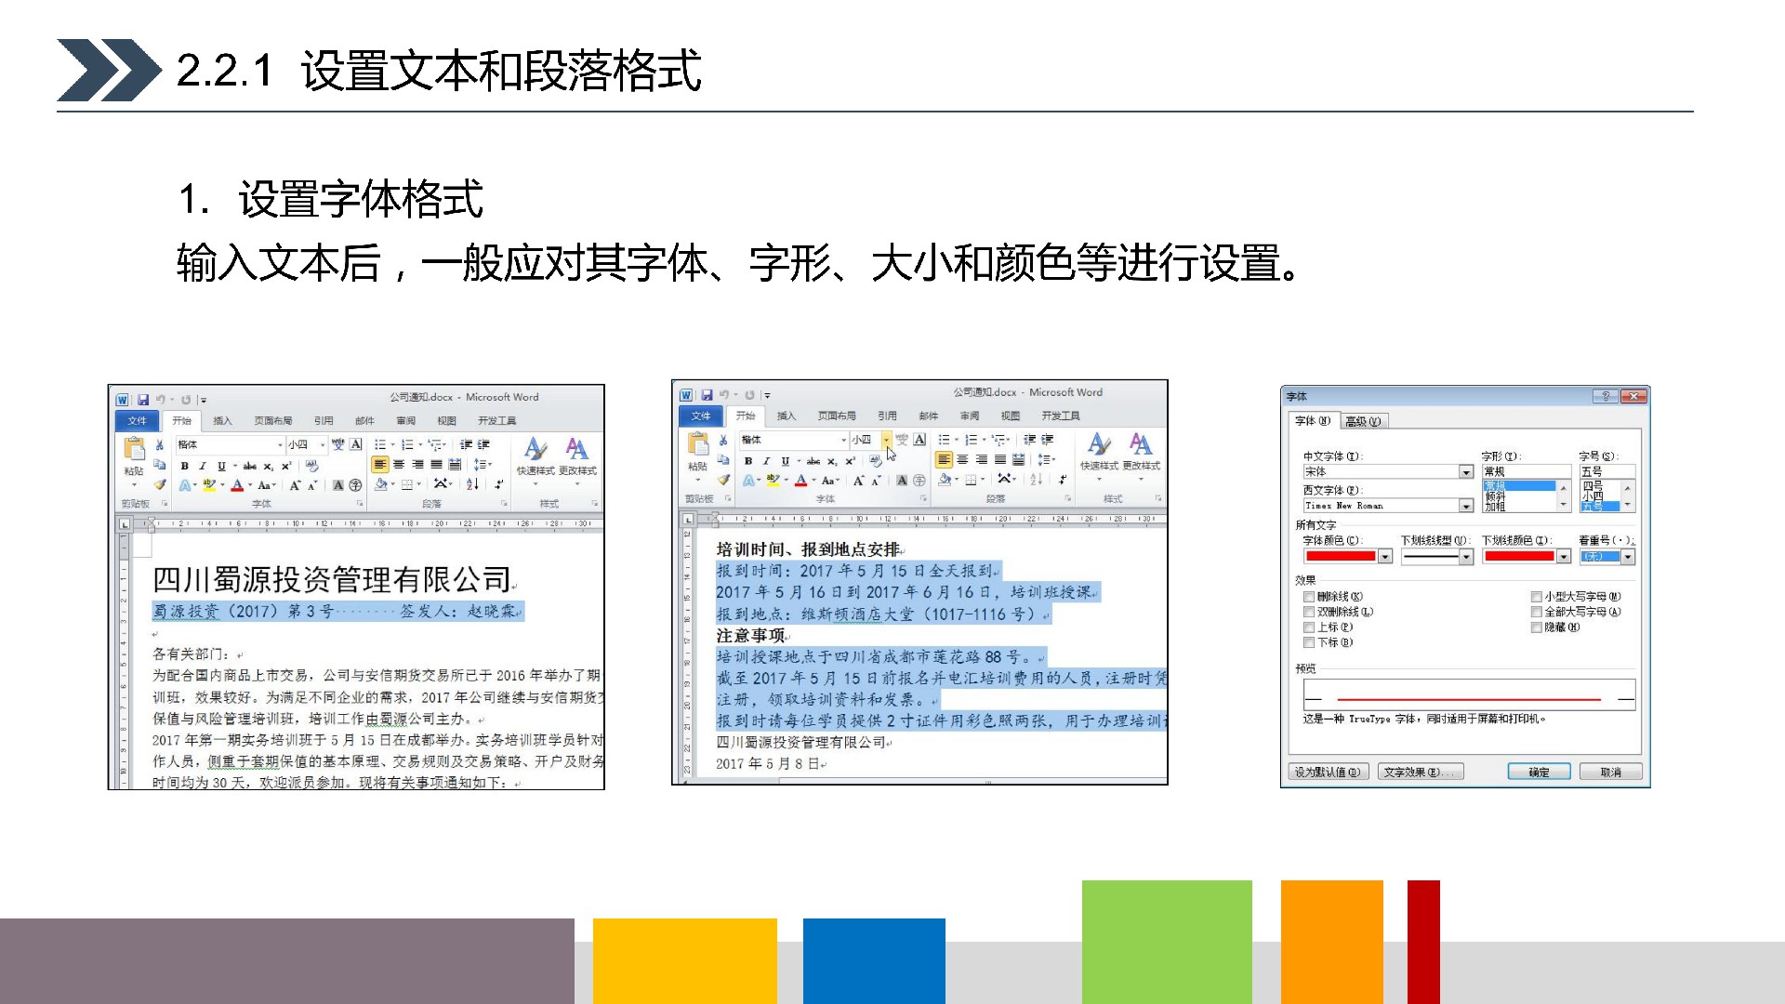Select 倾斜 in the 字形 list
The image size is (1785, 1004).
click(x=1495, y=496)
